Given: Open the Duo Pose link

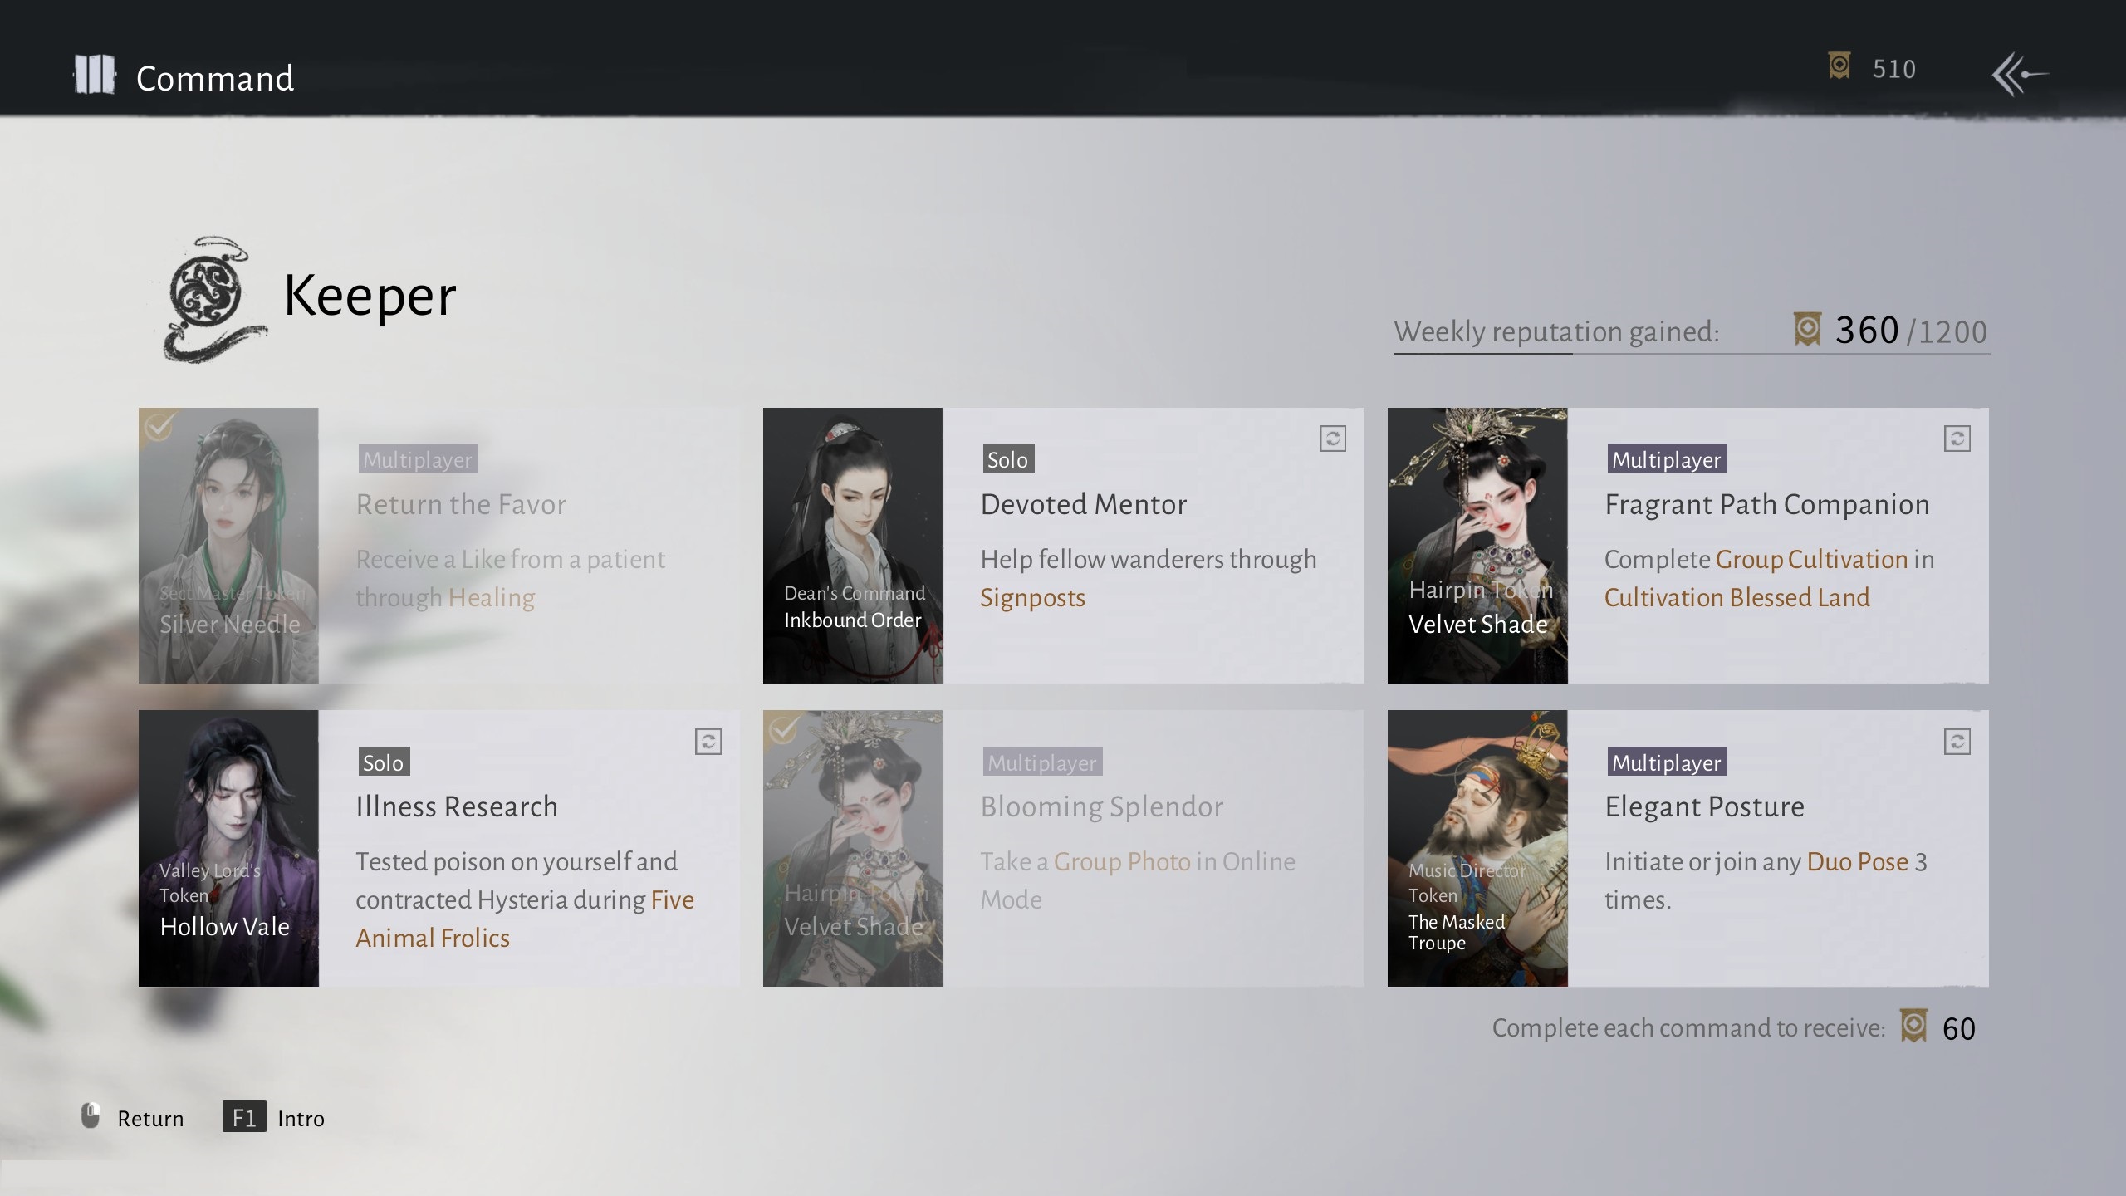Looking at the screenshot, I should [1857, 862].
